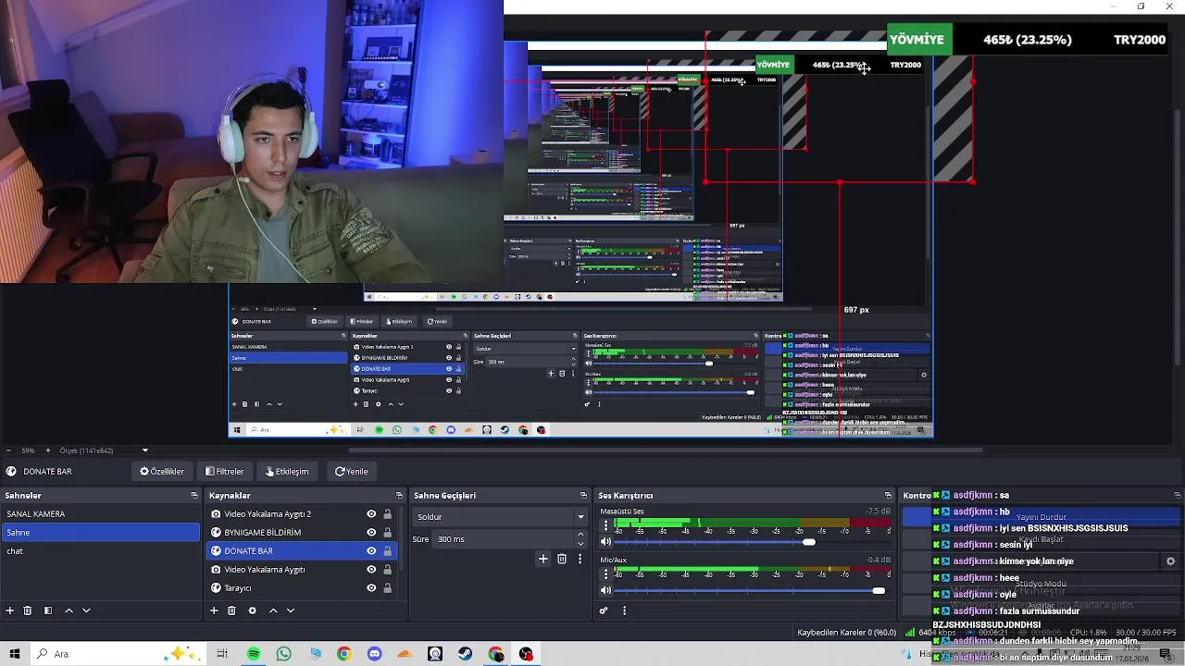Image resolution: width=1185 pixels, height=666 pixels.
Task: Select the chat scene
Action: [x=100, y=550]
